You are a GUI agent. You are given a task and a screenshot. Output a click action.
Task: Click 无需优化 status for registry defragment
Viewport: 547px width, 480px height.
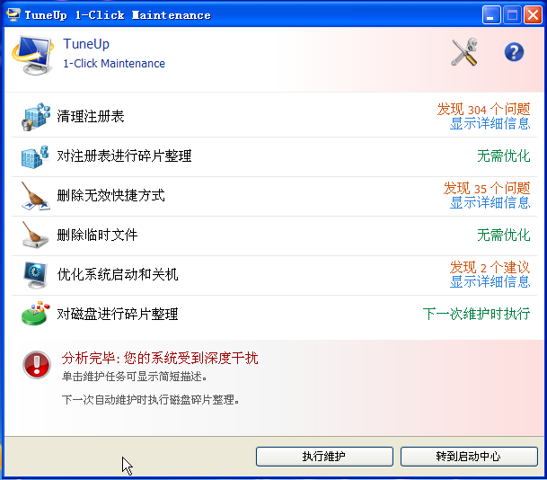[x=503, y=156]
